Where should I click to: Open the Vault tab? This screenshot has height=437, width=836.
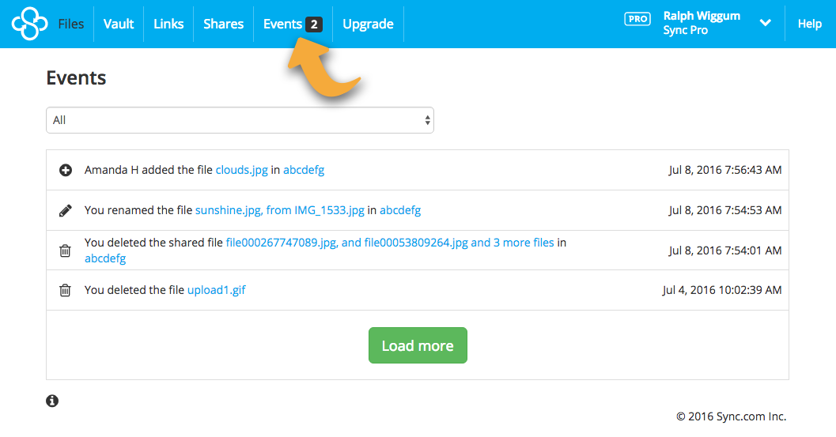pyautogui.click(x=119, y=24)
